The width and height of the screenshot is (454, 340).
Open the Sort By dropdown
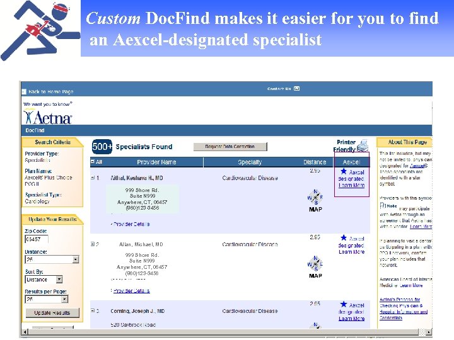pos(59,280)
